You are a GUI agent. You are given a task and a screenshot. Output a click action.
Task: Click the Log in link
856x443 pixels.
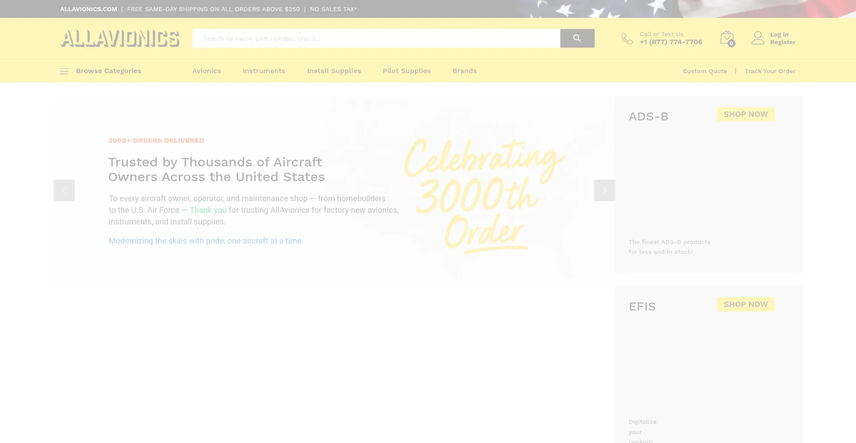point(779,34)
